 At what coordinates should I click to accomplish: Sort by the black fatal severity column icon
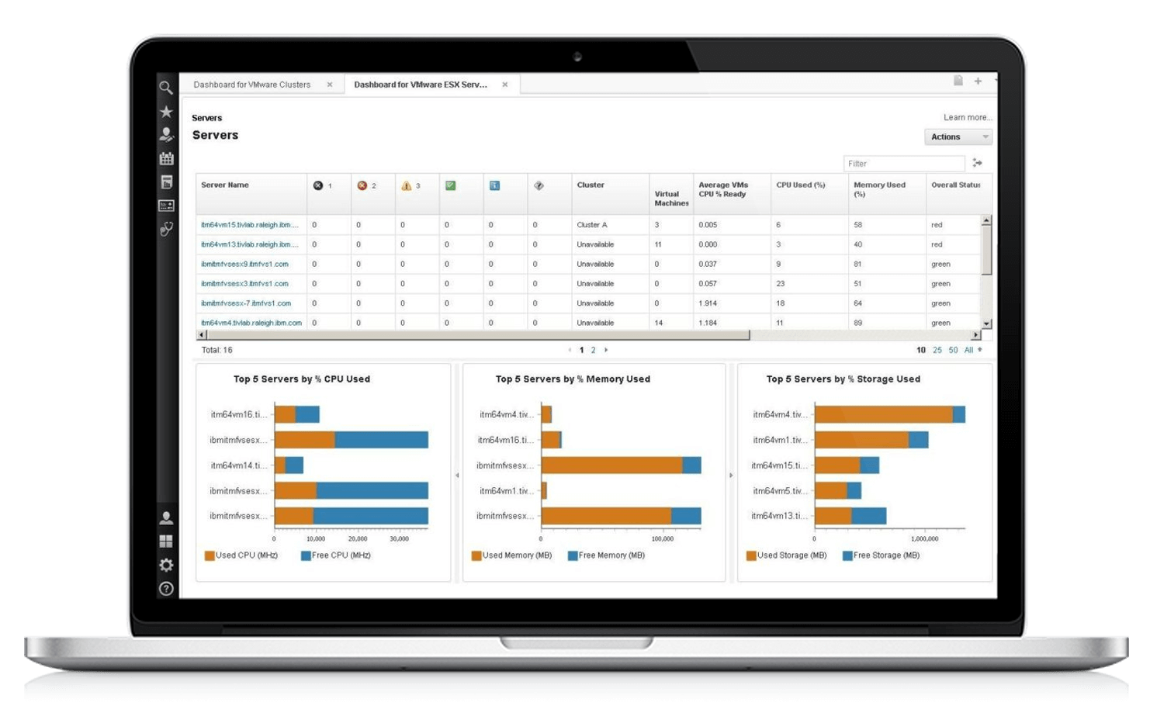(x=317, y=185)
